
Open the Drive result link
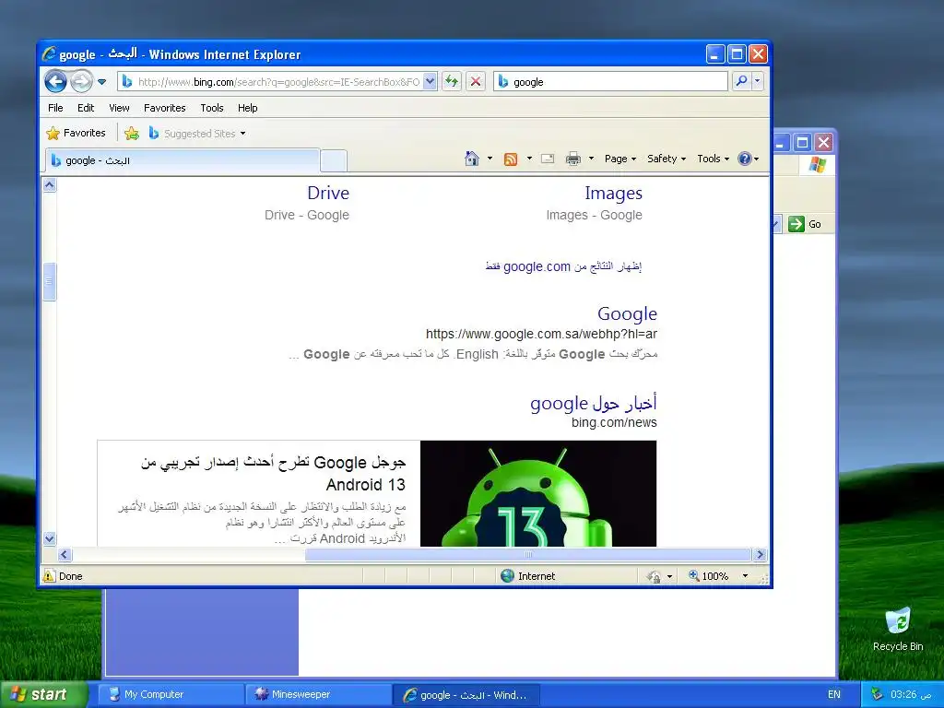(327, 193)
